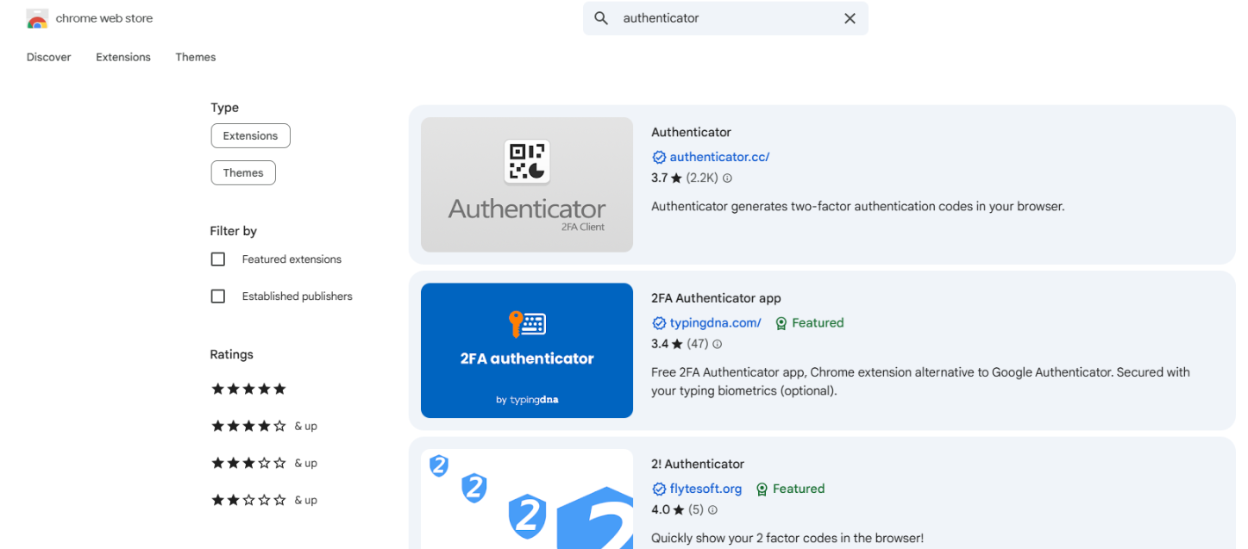Click the Quickly show your 2 factor codes text
The height and width of the screenshot is (549, 1248).
pyautogui.click(x=787, y=539)
